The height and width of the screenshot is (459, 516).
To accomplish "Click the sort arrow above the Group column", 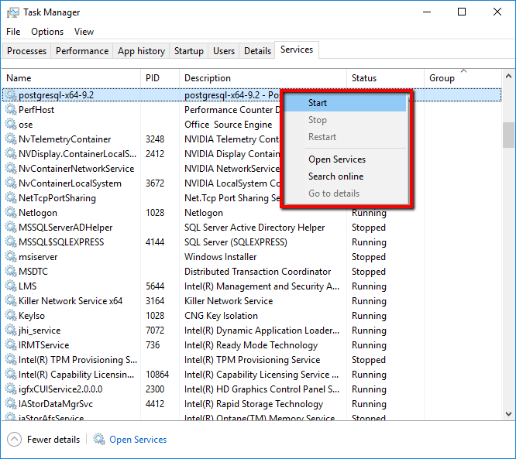I will click(x=463, y=71).
